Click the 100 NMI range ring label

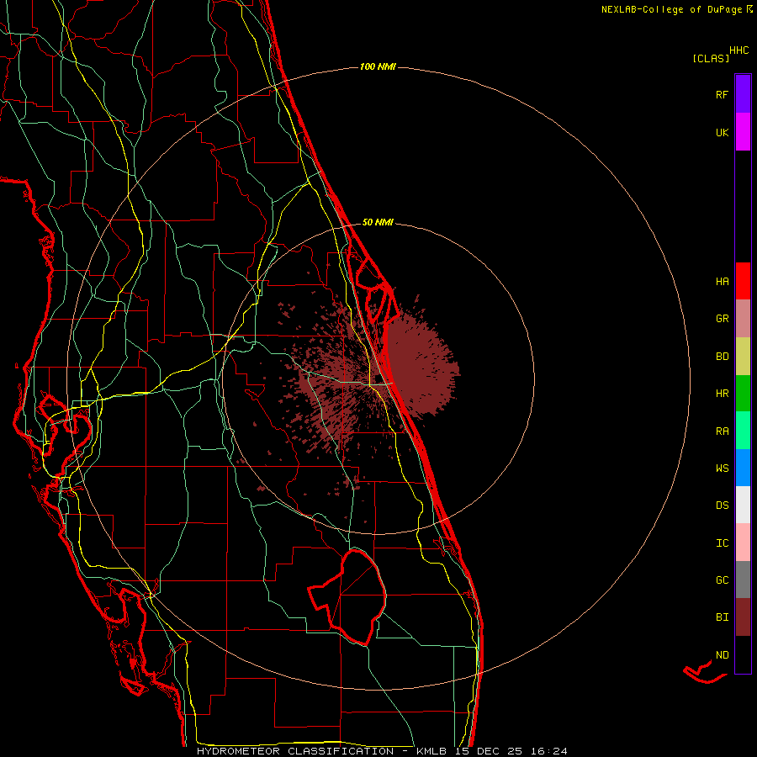pyautogui.click(x=378, y=66)
